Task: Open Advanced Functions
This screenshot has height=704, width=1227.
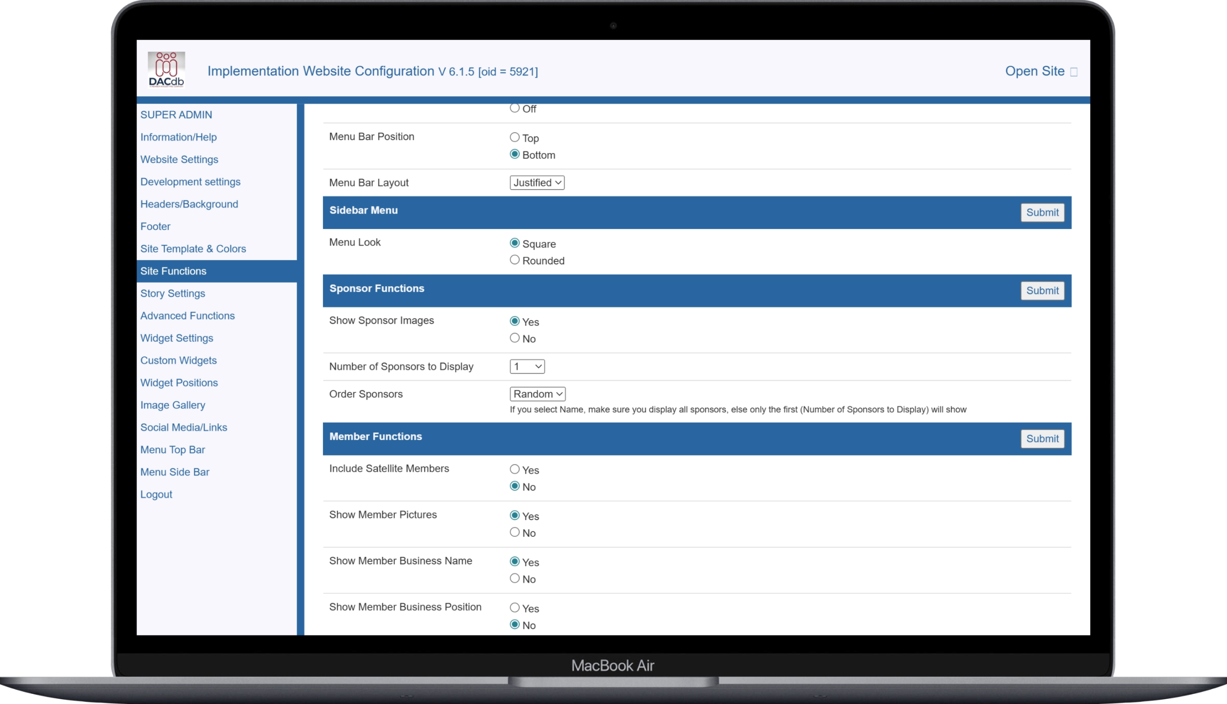Action: [x=187, y=316]
